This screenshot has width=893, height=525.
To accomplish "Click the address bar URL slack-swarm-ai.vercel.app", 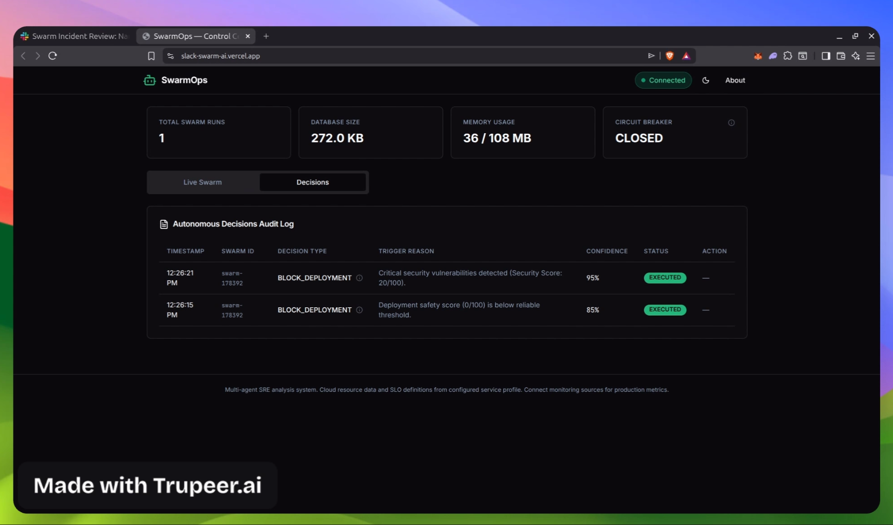I will pyautogui.click(x=221, y=56).
